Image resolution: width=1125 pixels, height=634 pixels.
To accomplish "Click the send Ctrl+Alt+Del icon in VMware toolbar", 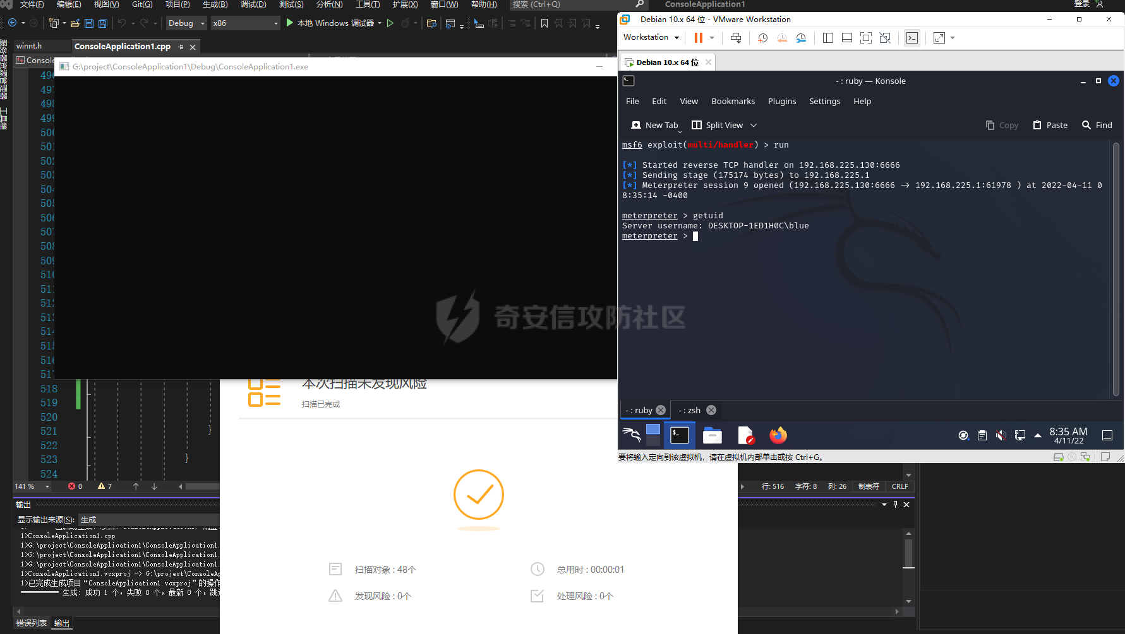I will [736, 38].
